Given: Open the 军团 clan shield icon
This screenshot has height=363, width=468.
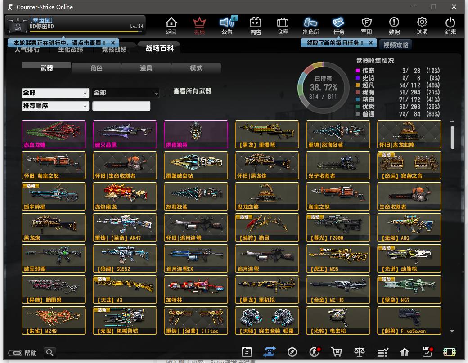Looking at the screenshot, I should click(366, 26).
